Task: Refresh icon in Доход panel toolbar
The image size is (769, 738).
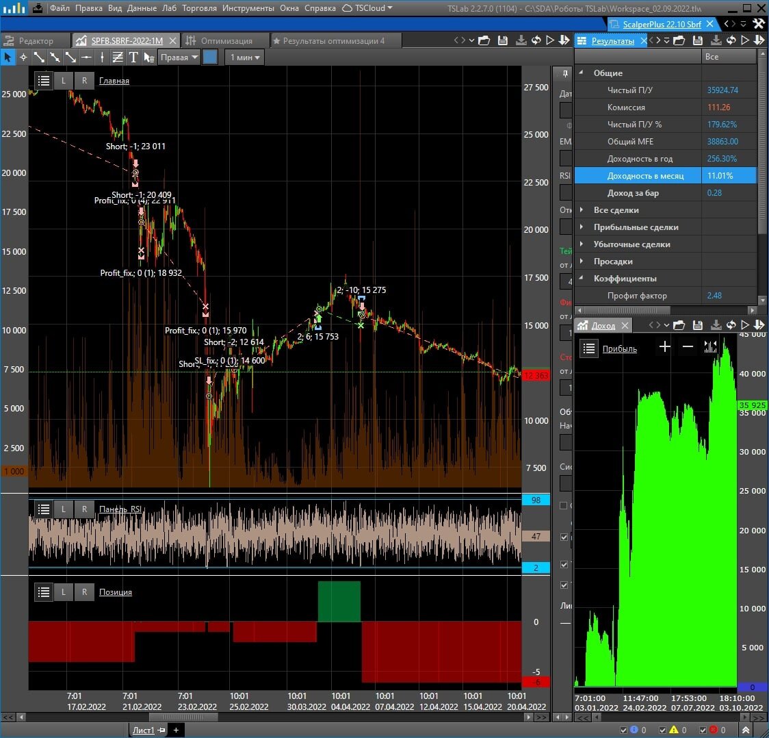Action: (x=731, y=325)
